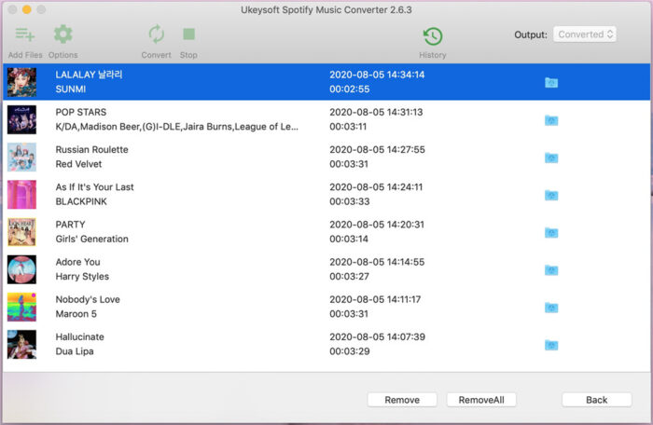Click the Convert arrows icon
This screenshot has width=653, height=425.
[156, 35]
